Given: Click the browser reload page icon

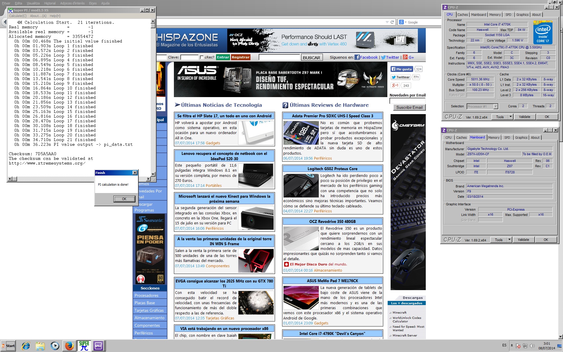Looking at the screenshot, I should click(392, 22).
